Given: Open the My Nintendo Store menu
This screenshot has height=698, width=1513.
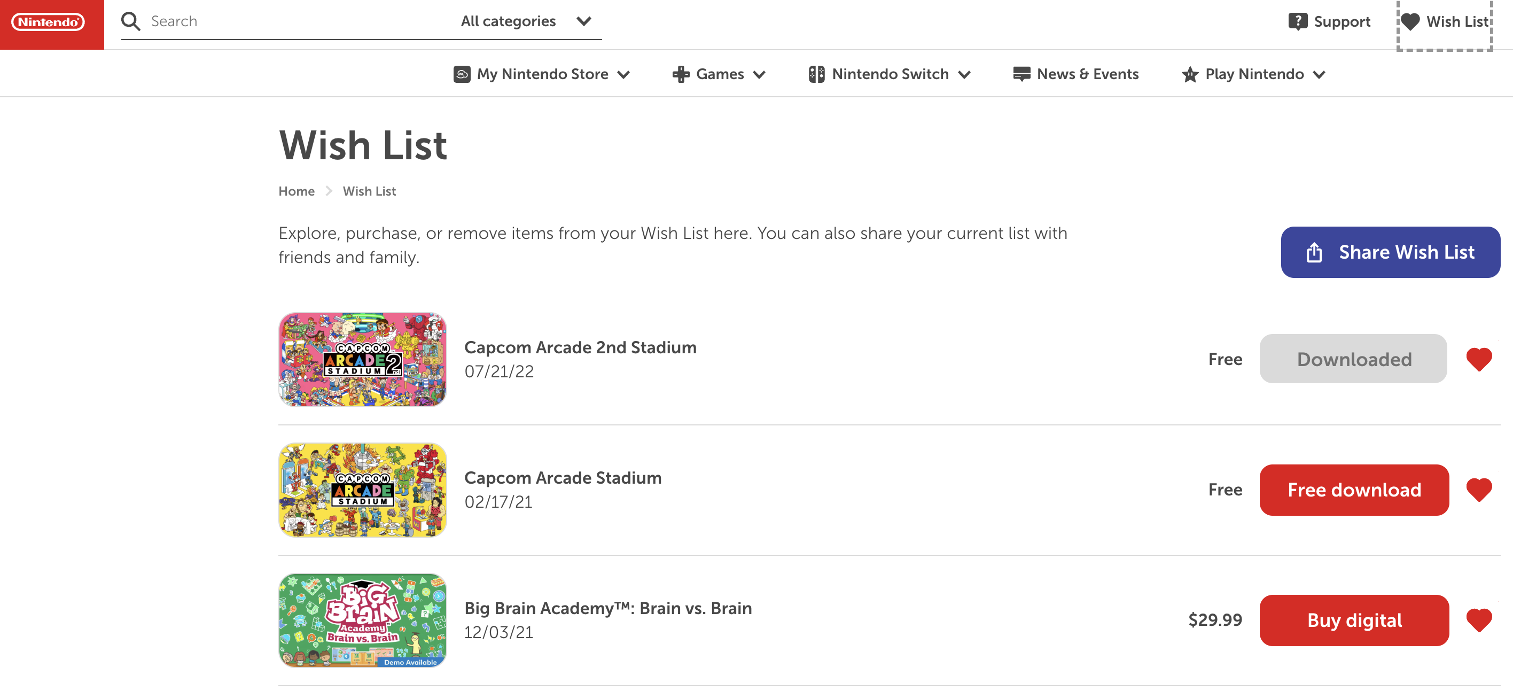Looking at the screenshot, I should (x=542, y=74).
